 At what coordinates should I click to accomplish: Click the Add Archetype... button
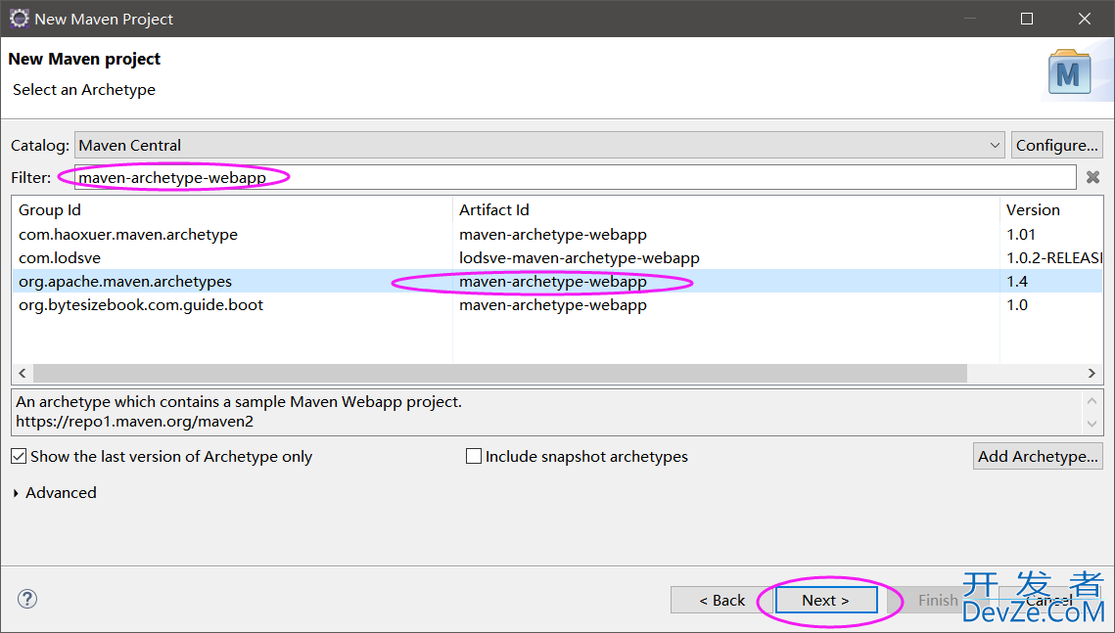pyautogui.click(x=1038, y=456)
